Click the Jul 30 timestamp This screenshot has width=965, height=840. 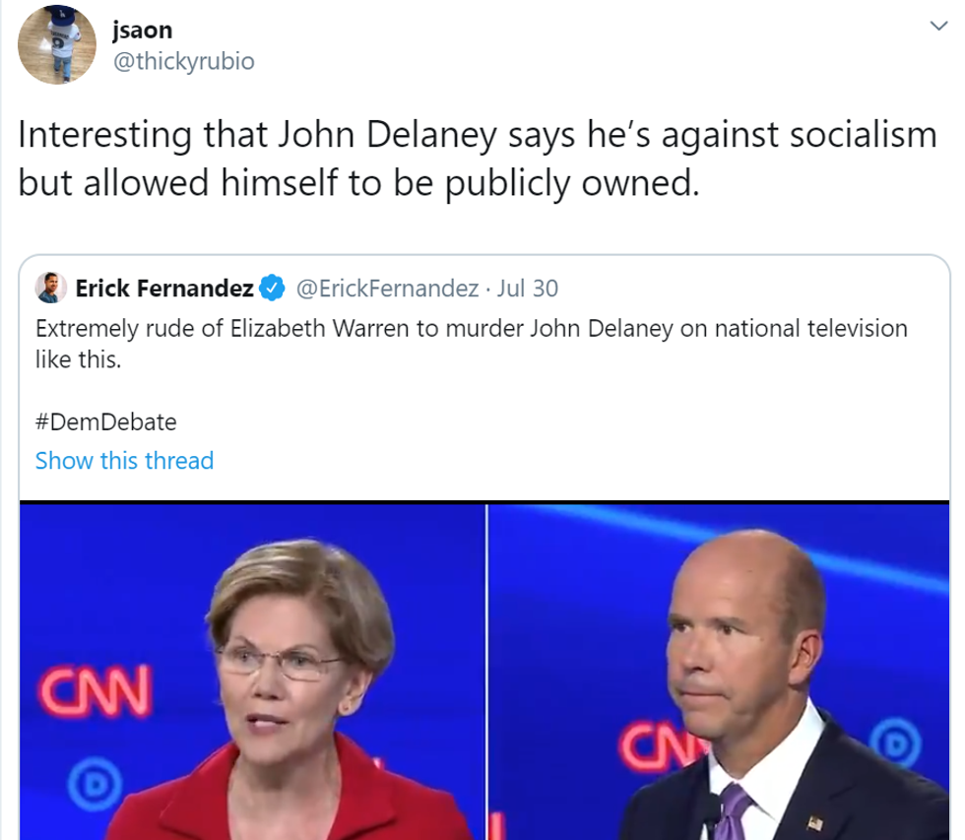pyautogui.click(x=528, y=289)
